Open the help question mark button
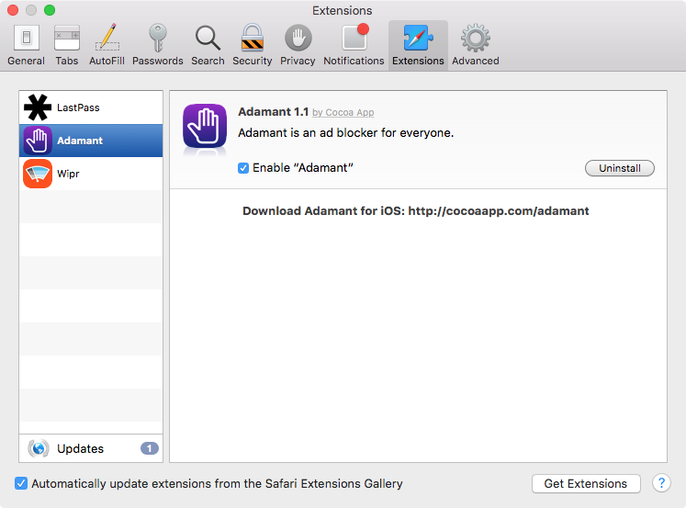Viewport: 686px width, 508px height. pyautogui.click(x=661, y=483)
